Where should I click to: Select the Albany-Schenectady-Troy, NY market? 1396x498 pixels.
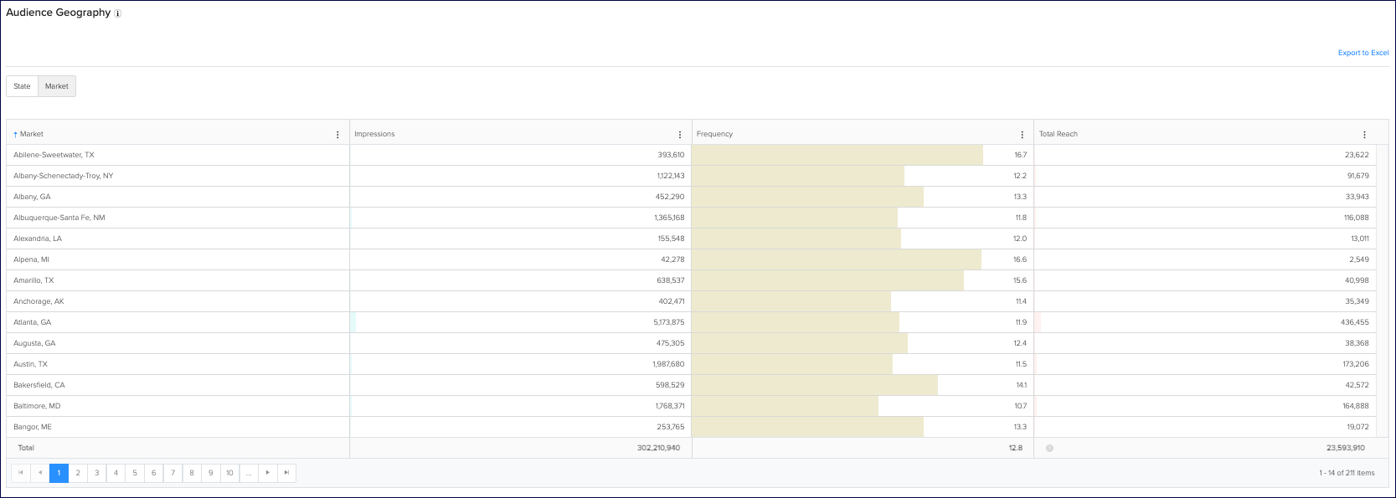(63, 176)
